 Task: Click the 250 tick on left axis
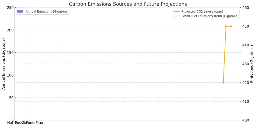pos(10,8)
